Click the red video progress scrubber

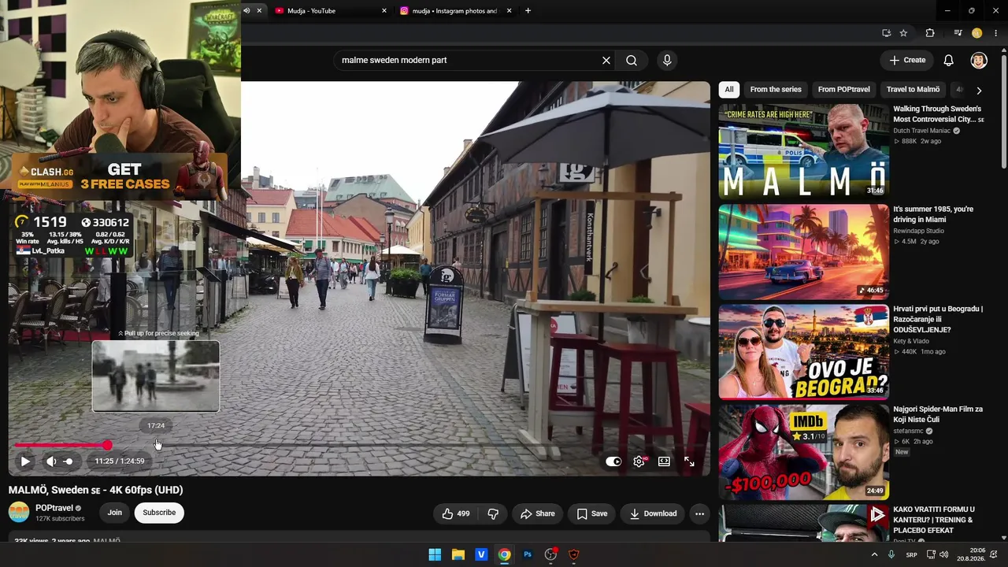pyautogui.click(x=107, y=446)
